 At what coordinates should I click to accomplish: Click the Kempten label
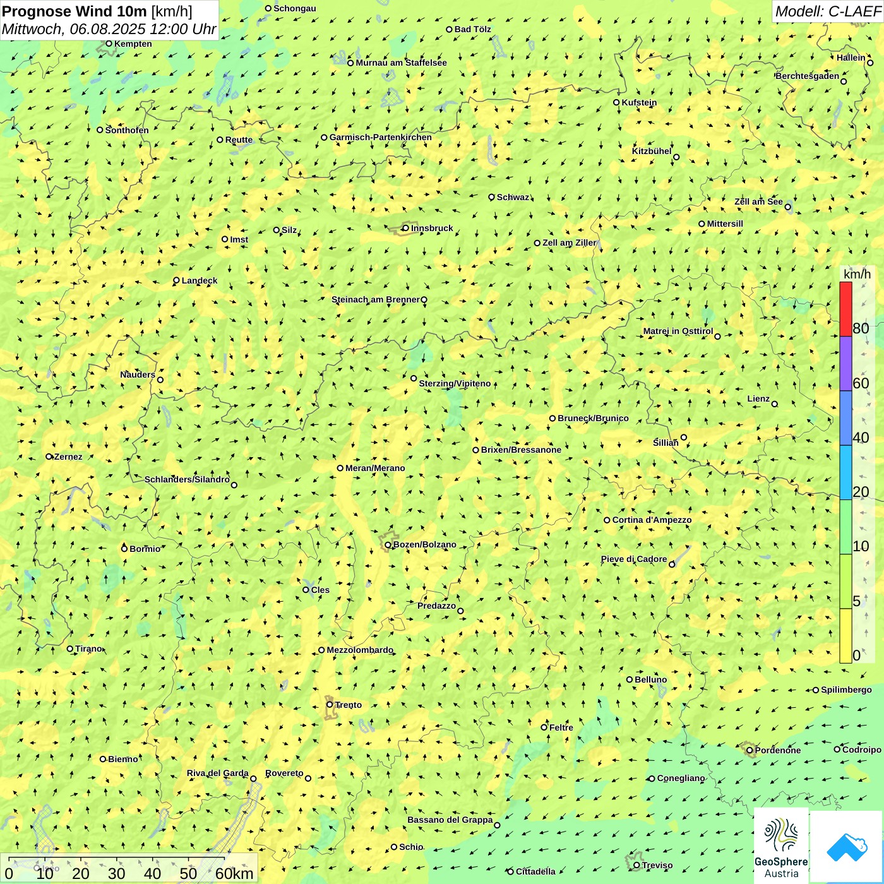133,44
